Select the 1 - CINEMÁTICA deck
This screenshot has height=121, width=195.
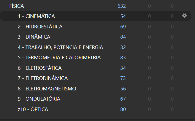(x=36, y=16)
